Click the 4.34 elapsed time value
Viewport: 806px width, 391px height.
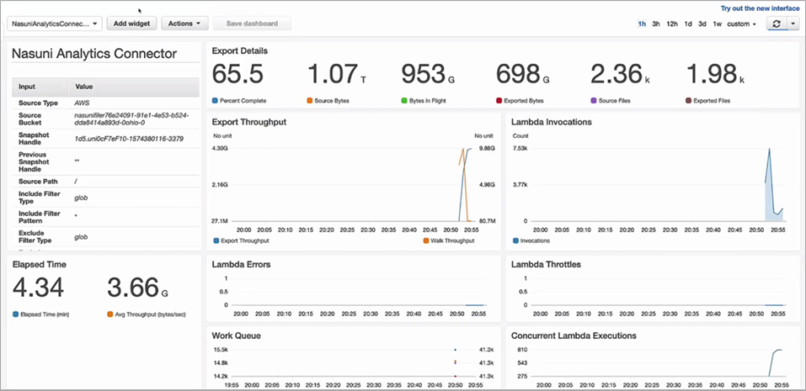39,288
